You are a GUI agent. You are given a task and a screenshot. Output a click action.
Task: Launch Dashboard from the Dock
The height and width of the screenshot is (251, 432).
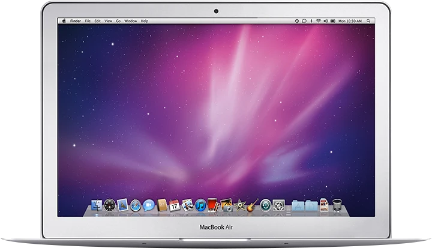110,205
